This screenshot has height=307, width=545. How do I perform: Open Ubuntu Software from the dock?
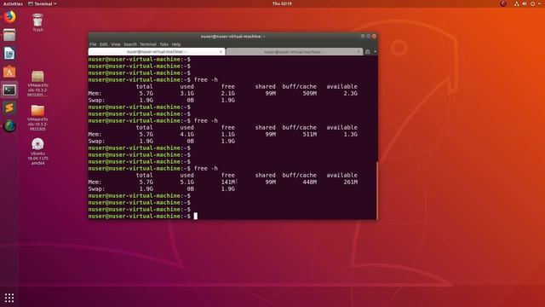(9, 72)
